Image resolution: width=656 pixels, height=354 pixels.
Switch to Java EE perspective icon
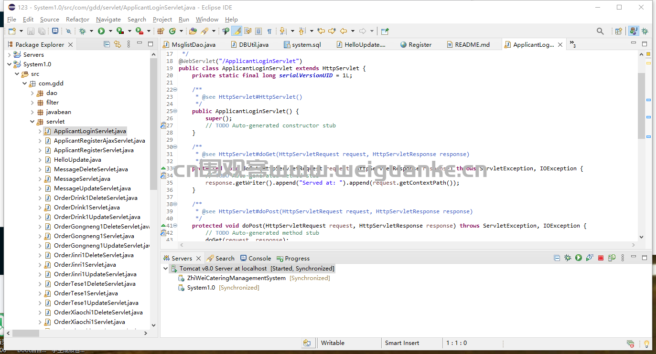(634, 31)
